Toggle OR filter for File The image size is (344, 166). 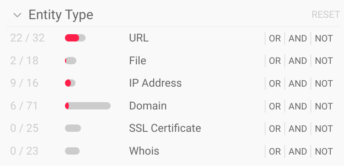click(x=275, y=61)
